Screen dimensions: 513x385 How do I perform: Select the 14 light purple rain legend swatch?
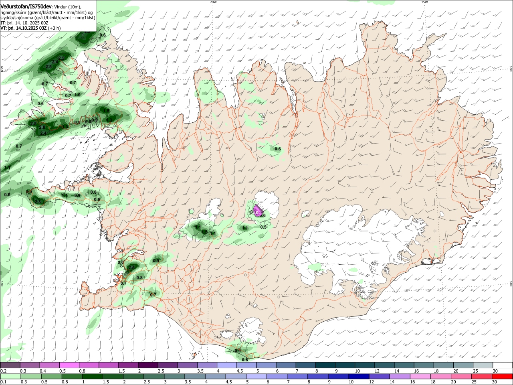click(x=400, y=376)
